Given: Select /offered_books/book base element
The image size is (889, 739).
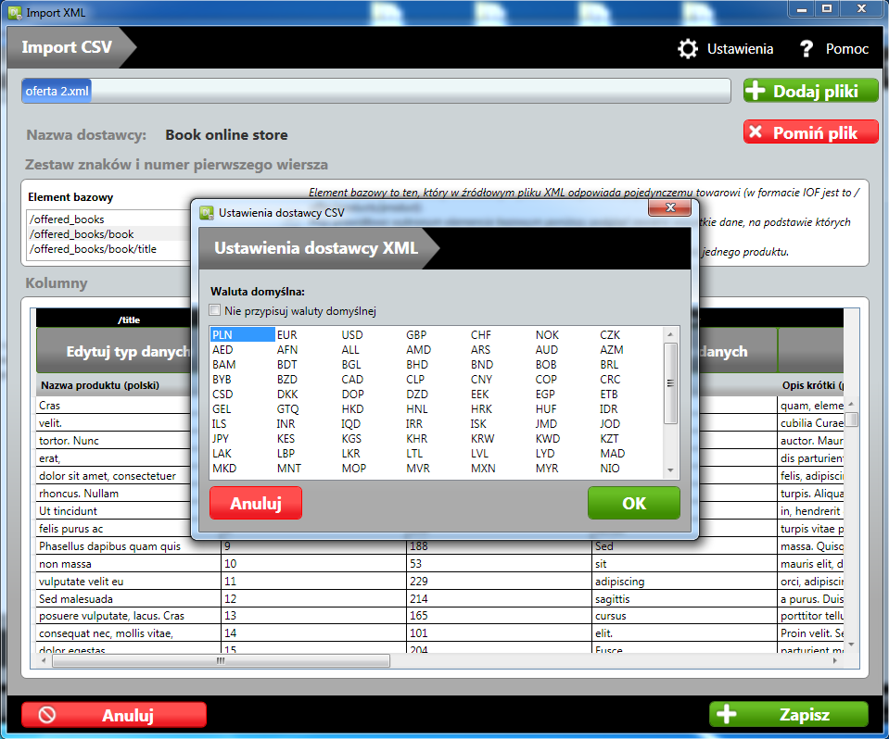Looking at the screenshot, I should click(82, 234).
